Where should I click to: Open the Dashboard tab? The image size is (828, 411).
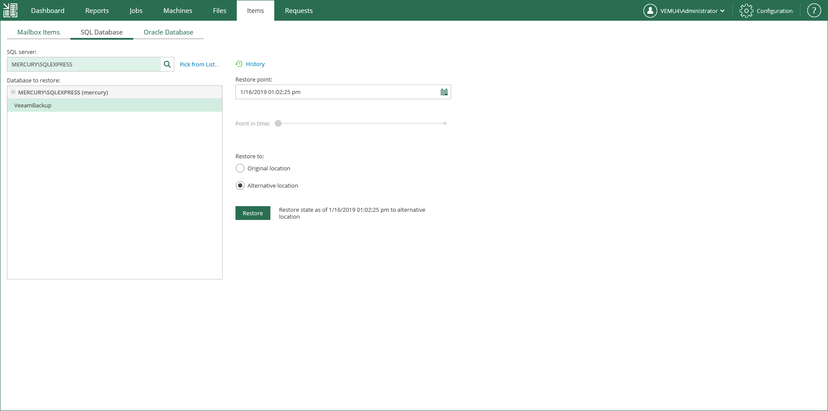click(47, 10)
